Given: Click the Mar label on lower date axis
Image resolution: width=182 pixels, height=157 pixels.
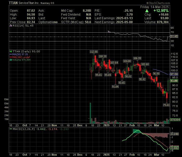Looking at the screenshot, I should [x=157, y=155].
